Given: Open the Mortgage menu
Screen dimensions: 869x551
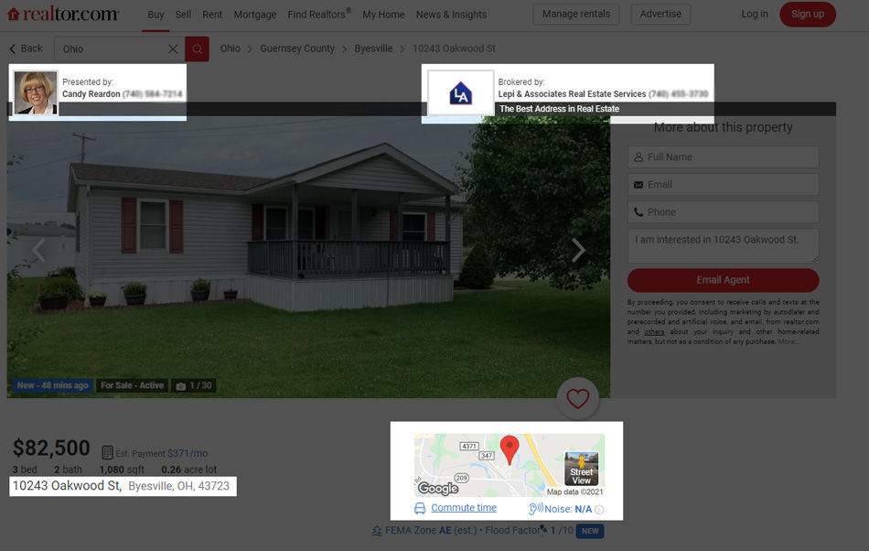Looking at the screenshot, I should pos(255,15).
